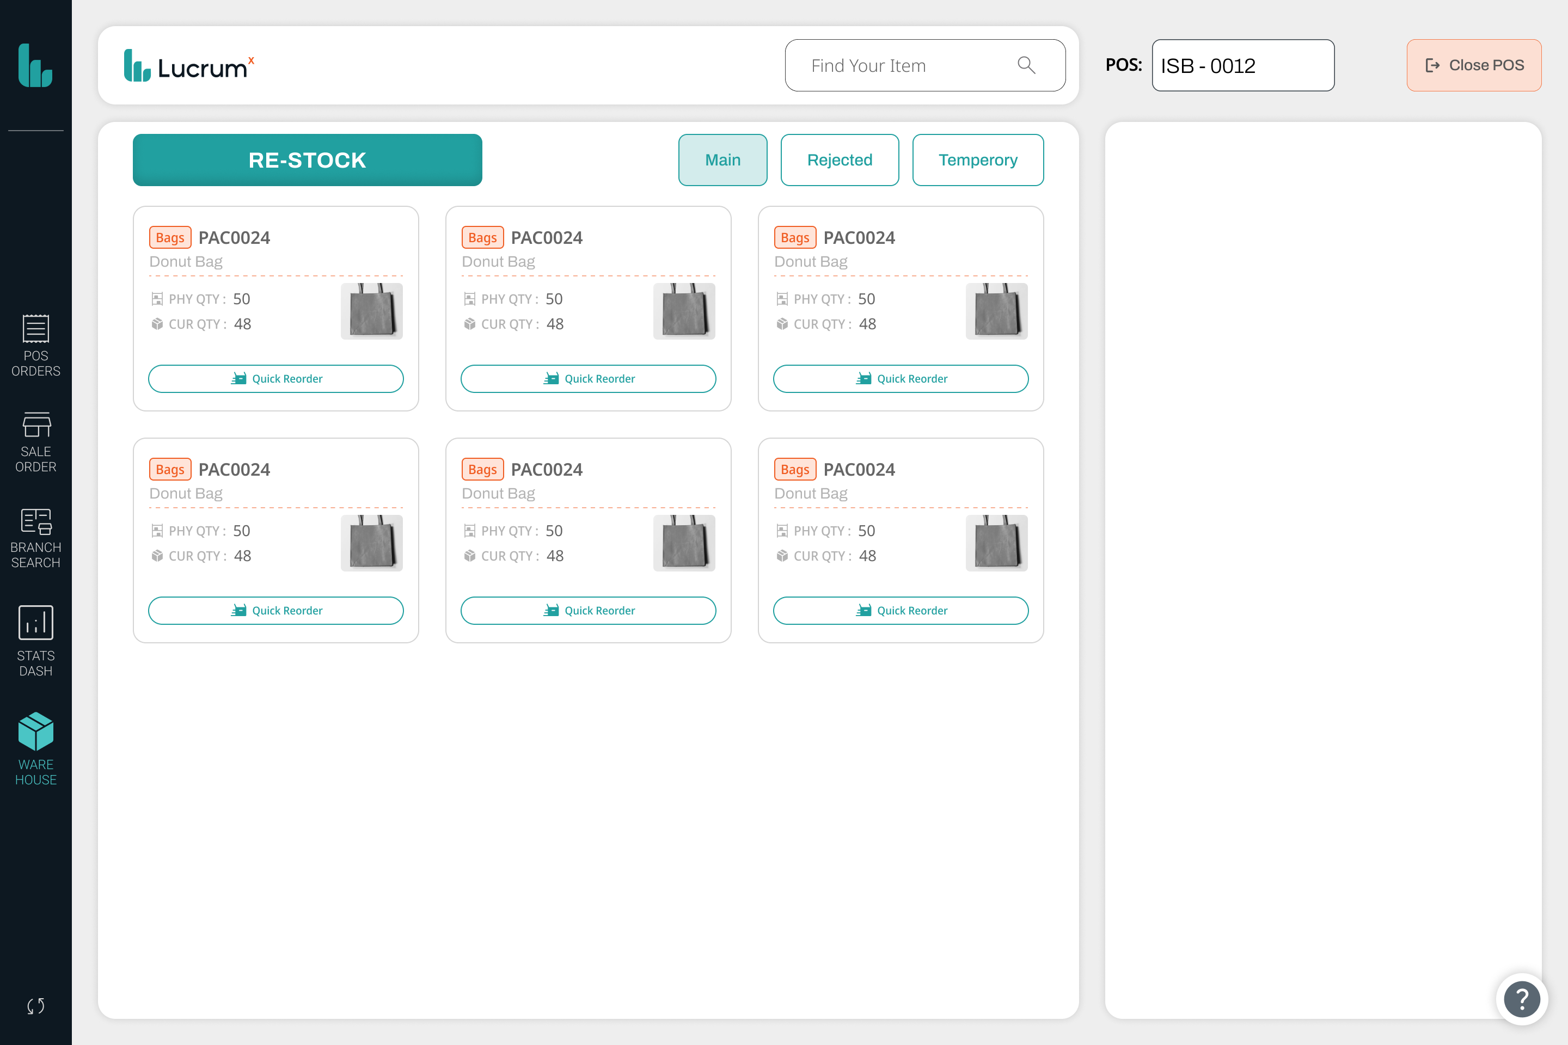Viewport: 1568px width, 1045px height.
Task: Click the Lucrum sidebar logo icon
Action: tap(35, 65)
